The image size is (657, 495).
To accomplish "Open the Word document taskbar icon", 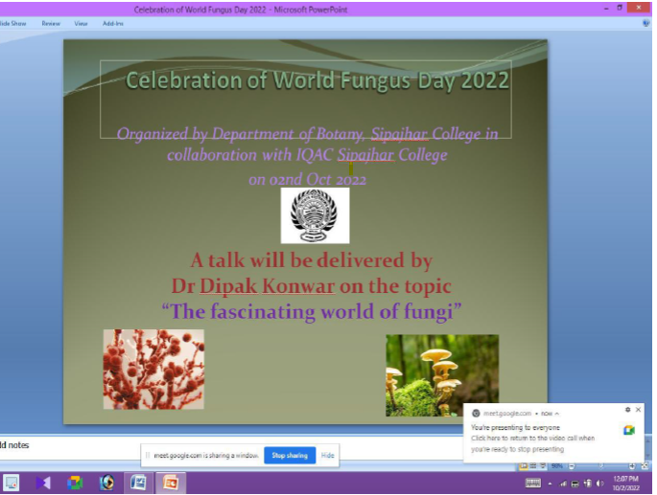I will 138,483.
